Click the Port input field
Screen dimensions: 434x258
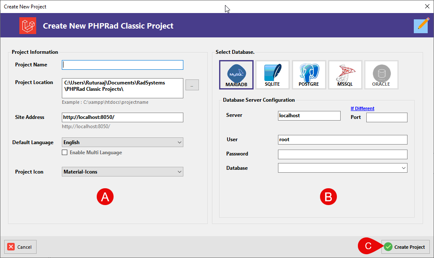[386, 117]
